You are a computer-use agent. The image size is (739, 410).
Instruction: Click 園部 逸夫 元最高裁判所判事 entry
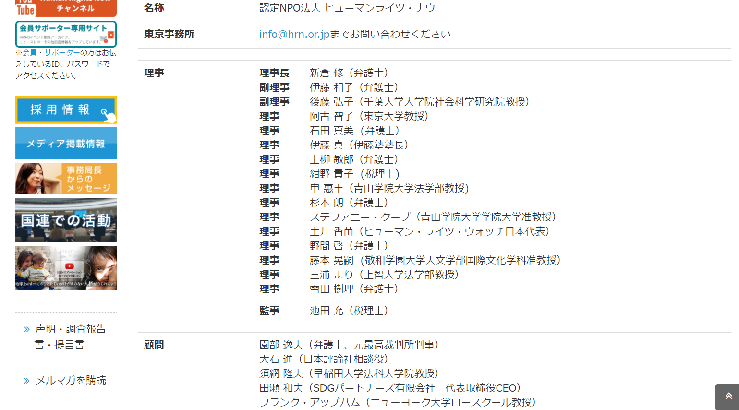350,345
